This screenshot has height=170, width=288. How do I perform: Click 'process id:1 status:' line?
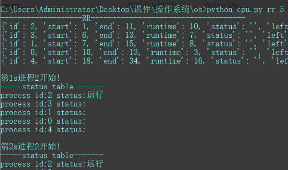(x=43, y=112)
